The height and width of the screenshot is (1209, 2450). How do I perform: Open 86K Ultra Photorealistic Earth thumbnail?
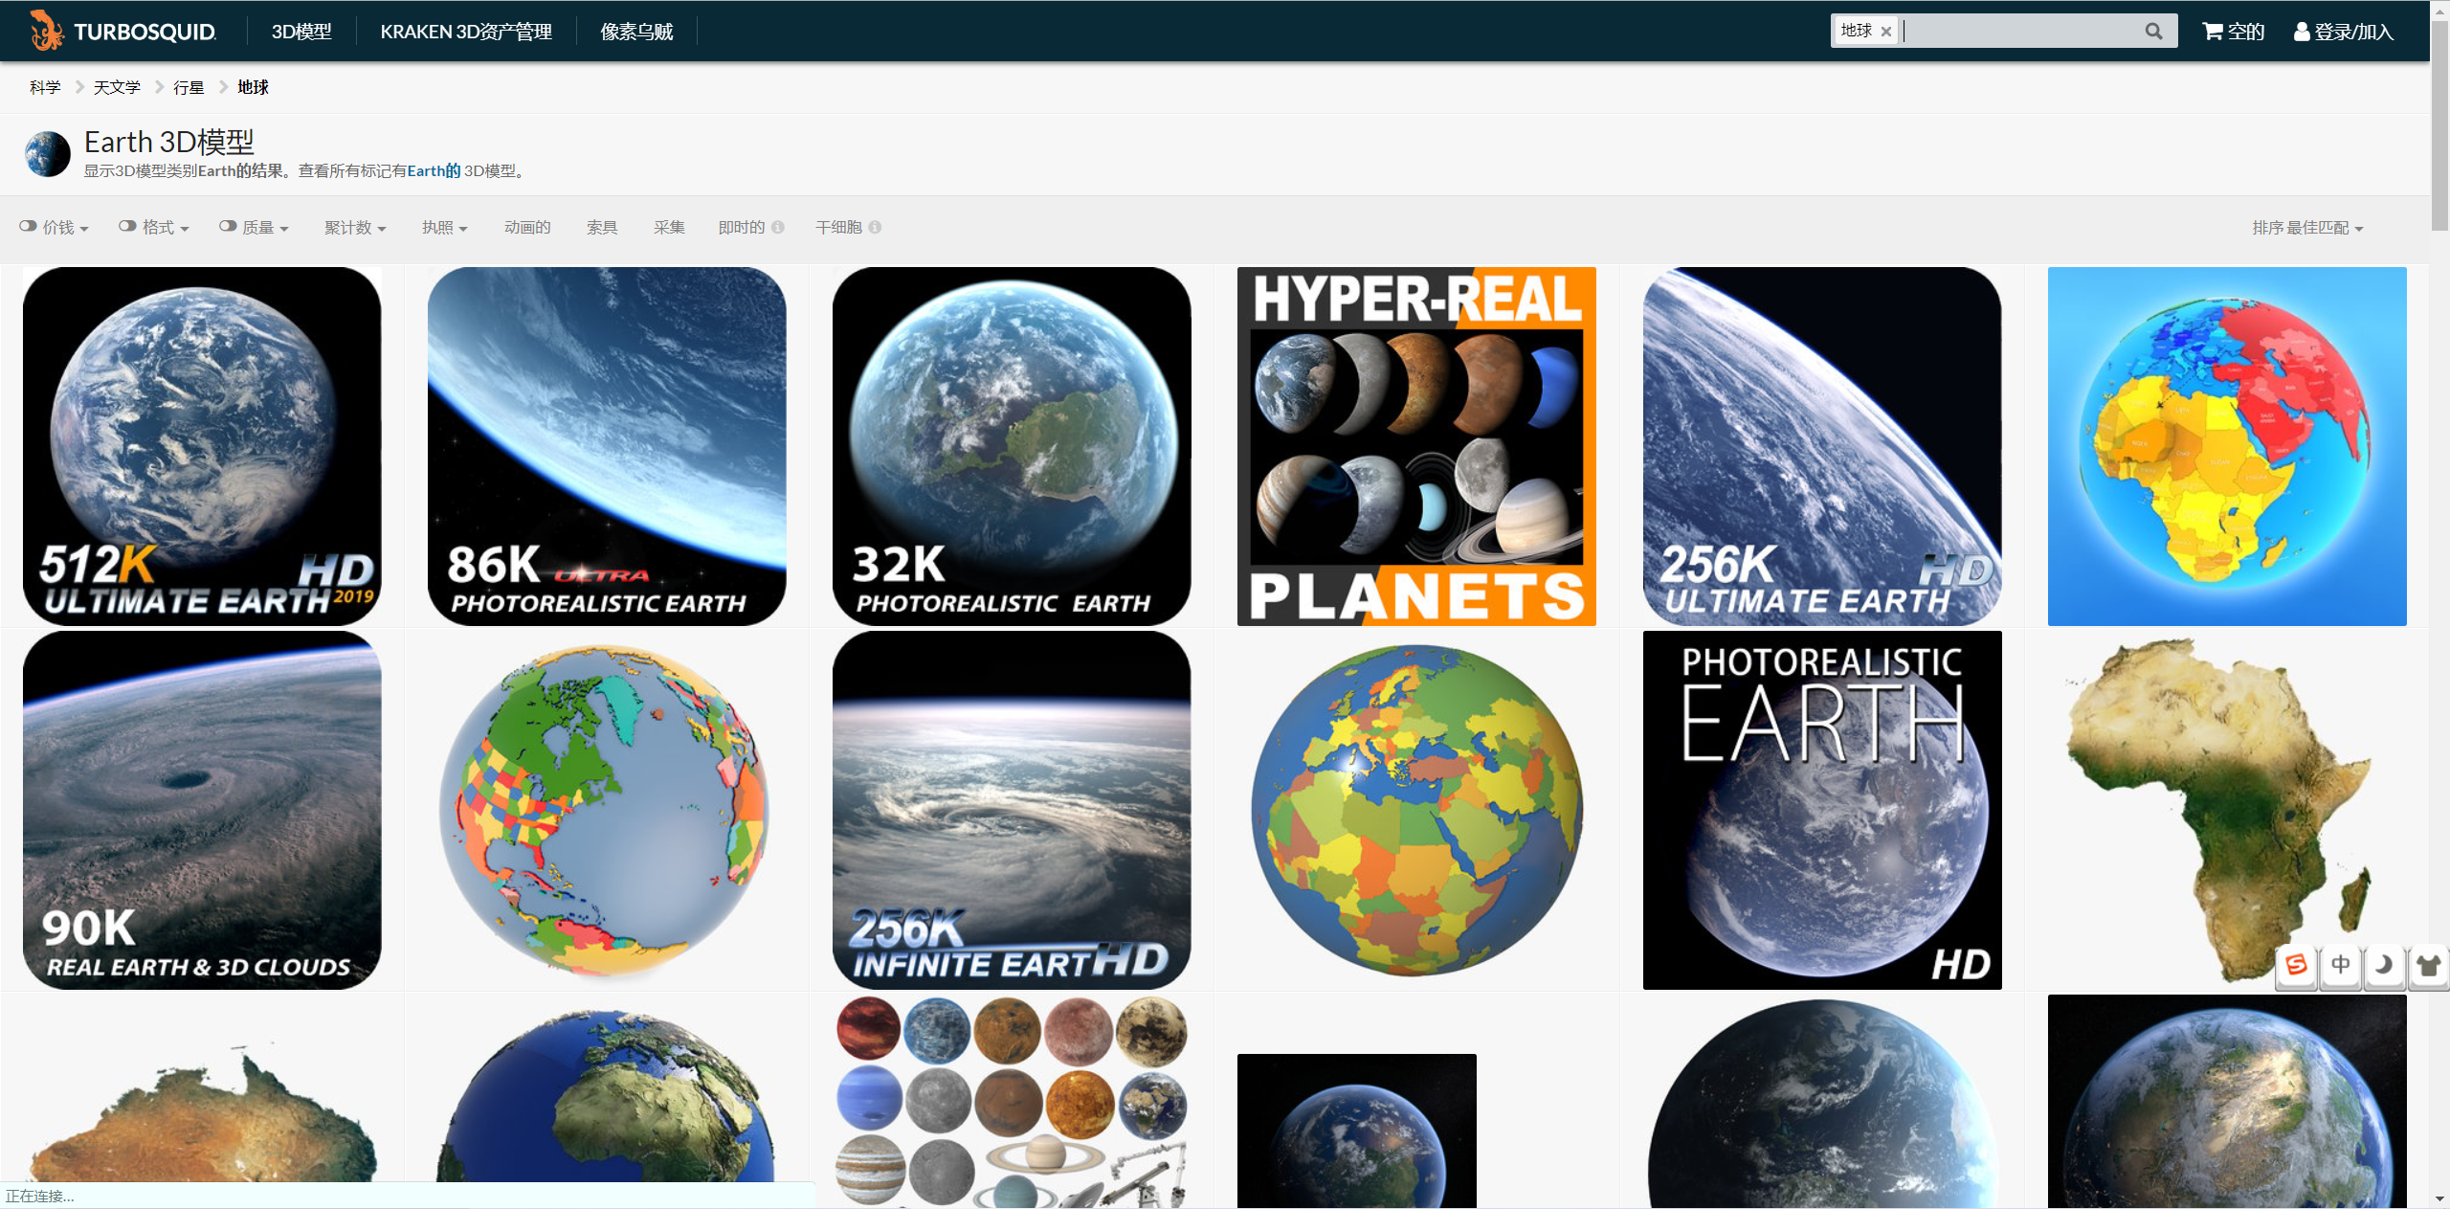pos(607,446)
